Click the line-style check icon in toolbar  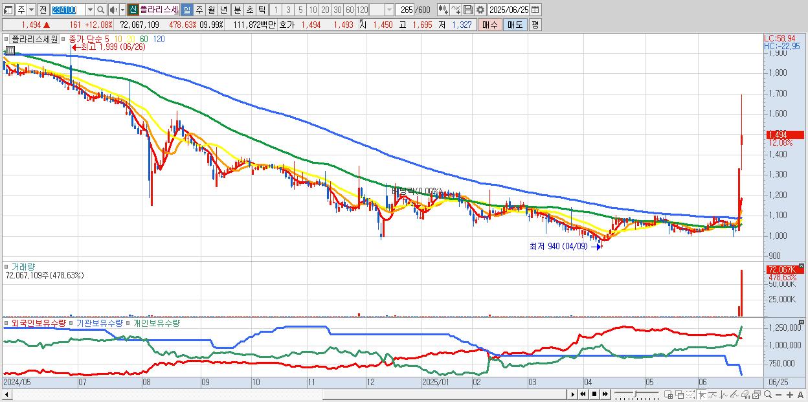tap(456, 10)
